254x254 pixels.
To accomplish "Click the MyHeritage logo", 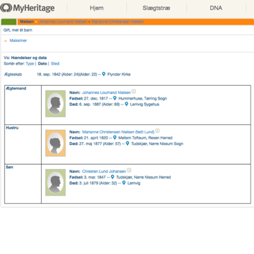I will [x=27, y=8].
